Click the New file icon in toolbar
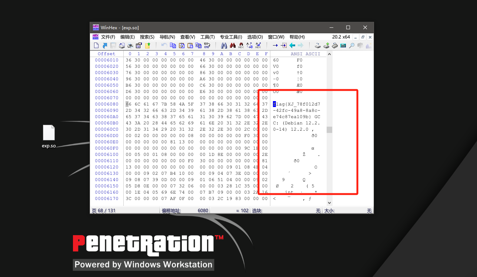The height and width of the screenshot is (277, 477). coord(96,46)
